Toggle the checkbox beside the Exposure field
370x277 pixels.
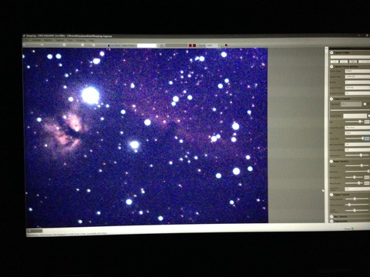pos(365,104)
